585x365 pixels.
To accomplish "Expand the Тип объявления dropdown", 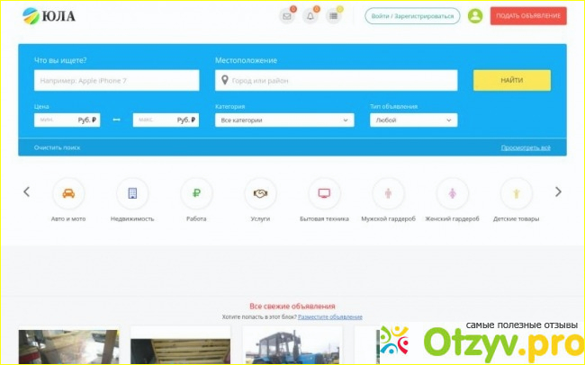I will (413, 120).
